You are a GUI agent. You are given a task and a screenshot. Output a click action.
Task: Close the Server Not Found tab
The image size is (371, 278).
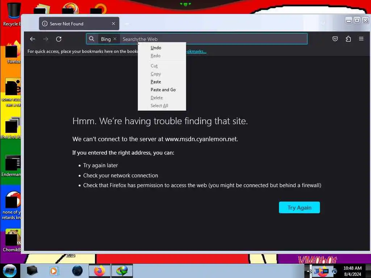pos(113,24)
